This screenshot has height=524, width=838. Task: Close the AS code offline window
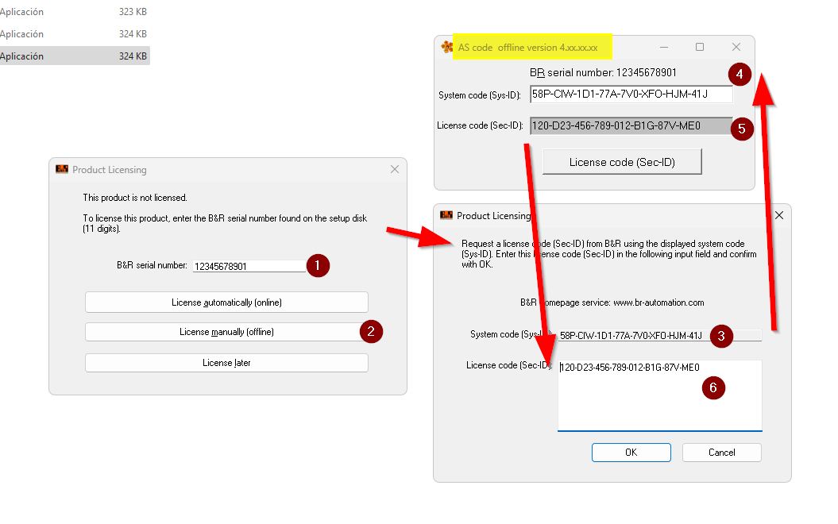736,47
